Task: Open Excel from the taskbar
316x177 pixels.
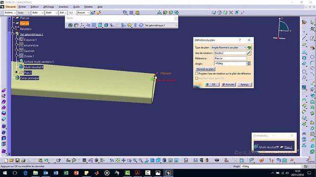Action: [66, 173]
